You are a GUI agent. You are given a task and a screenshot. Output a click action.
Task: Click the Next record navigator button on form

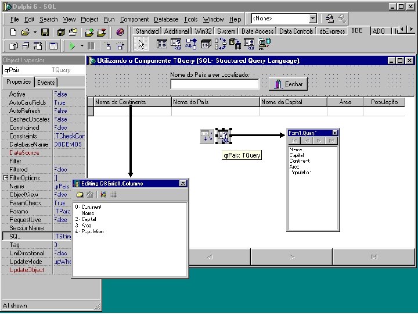[291, 257]
